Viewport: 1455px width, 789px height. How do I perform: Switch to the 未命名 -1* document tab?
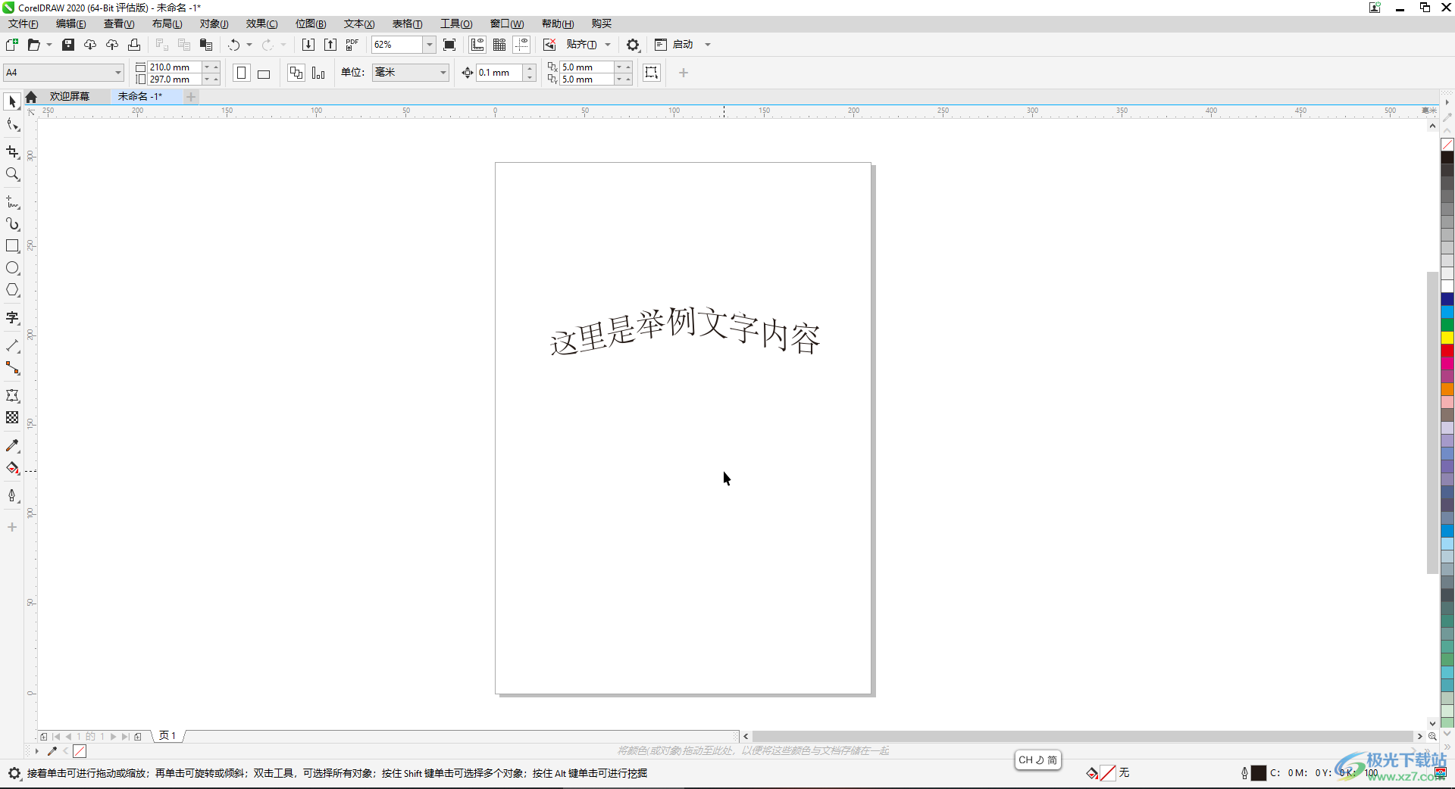click(140, 96)
